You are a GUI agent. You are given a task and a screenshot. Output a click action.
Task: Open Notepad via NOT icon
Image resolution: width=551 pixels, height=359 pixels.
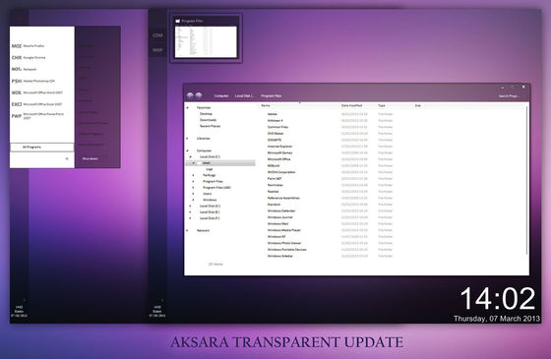(x=16, y=69)
